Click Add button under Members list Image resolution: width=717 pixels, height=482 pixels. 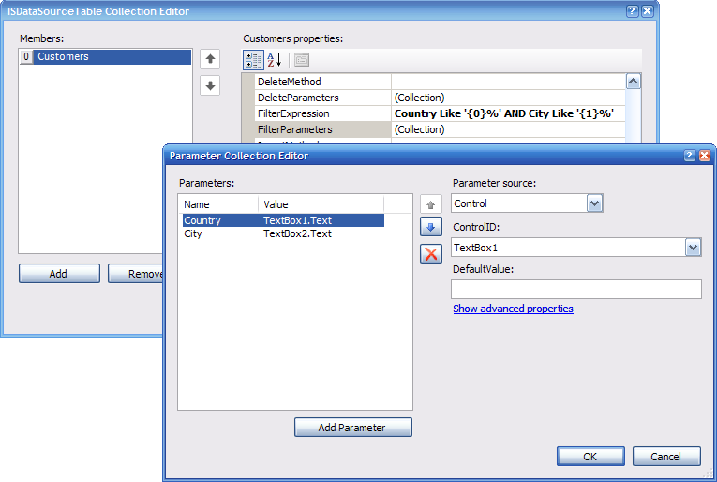tap(59, 274)
